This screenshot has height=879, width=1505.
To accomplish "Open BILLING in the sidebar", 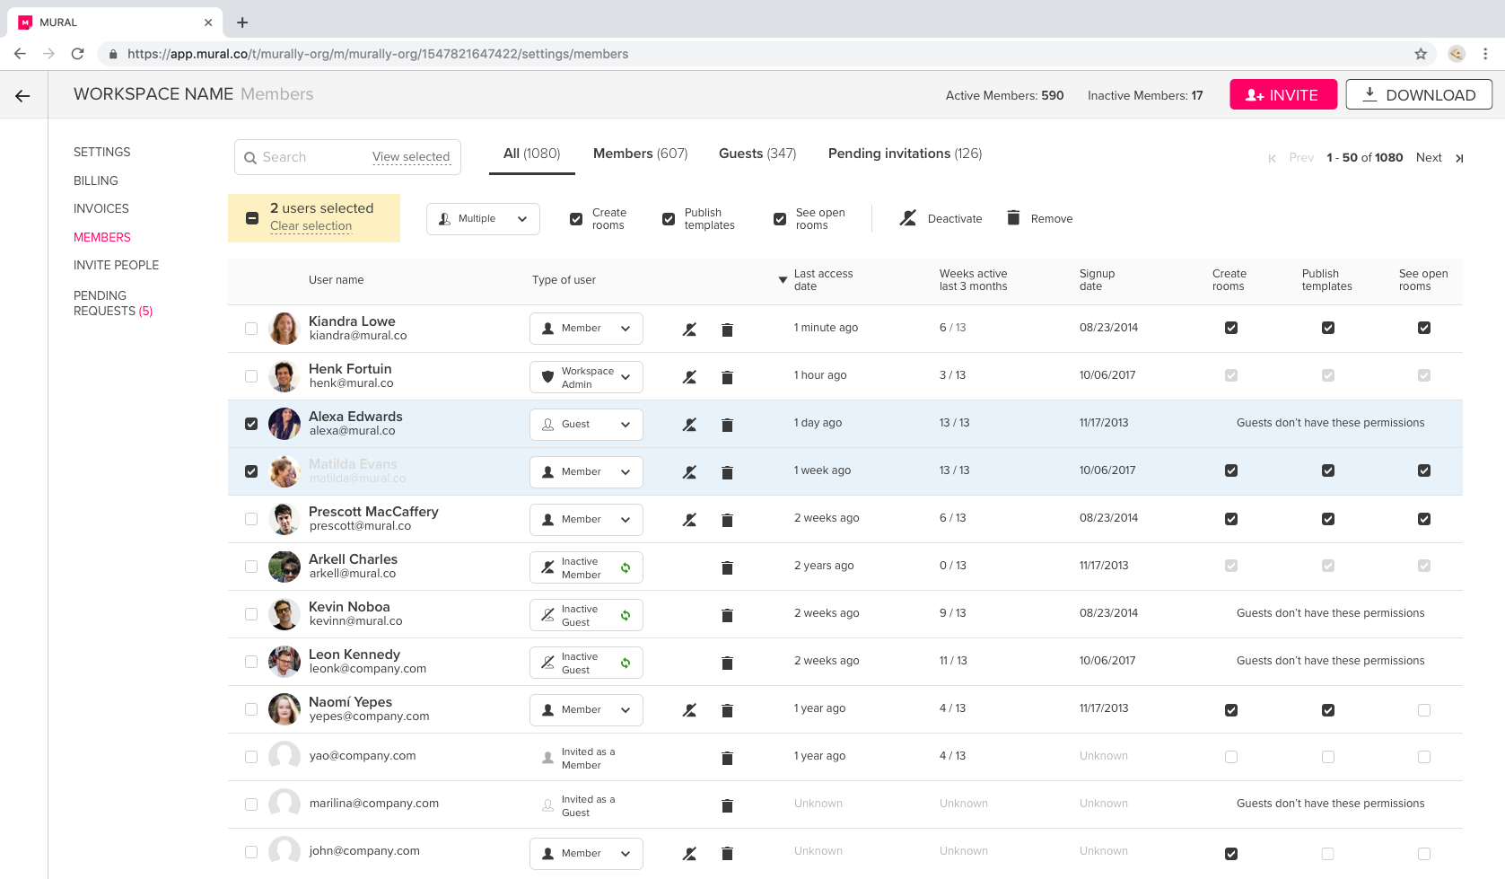I will (x=96, y=181).
